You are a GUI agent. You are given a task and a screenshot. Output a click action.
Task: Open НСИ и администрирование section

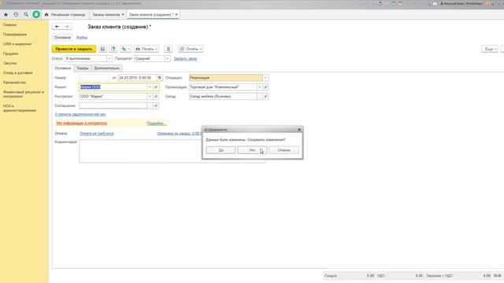coord(20,108)
